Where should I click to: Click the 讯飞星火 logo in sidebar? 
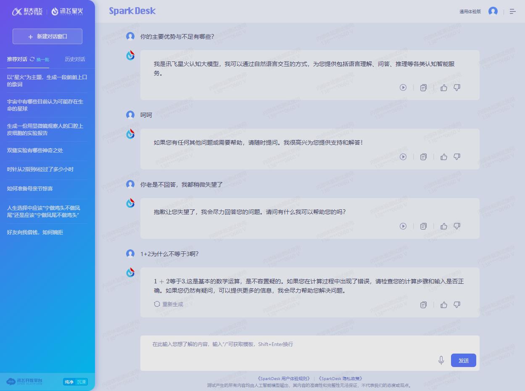[67, 12]
